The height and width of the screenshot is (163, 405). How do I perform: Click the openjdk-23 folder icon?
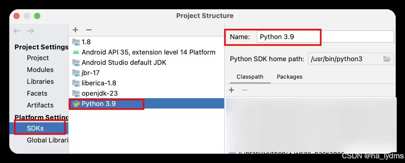(x=76, y=93)
